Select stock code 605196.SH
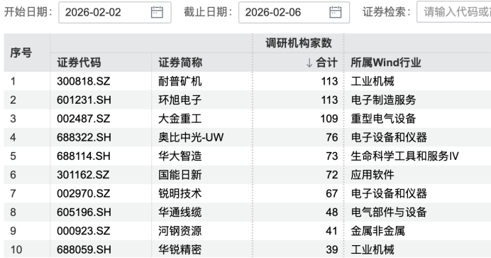The image size is (491, 258). [x=84, y=213]
